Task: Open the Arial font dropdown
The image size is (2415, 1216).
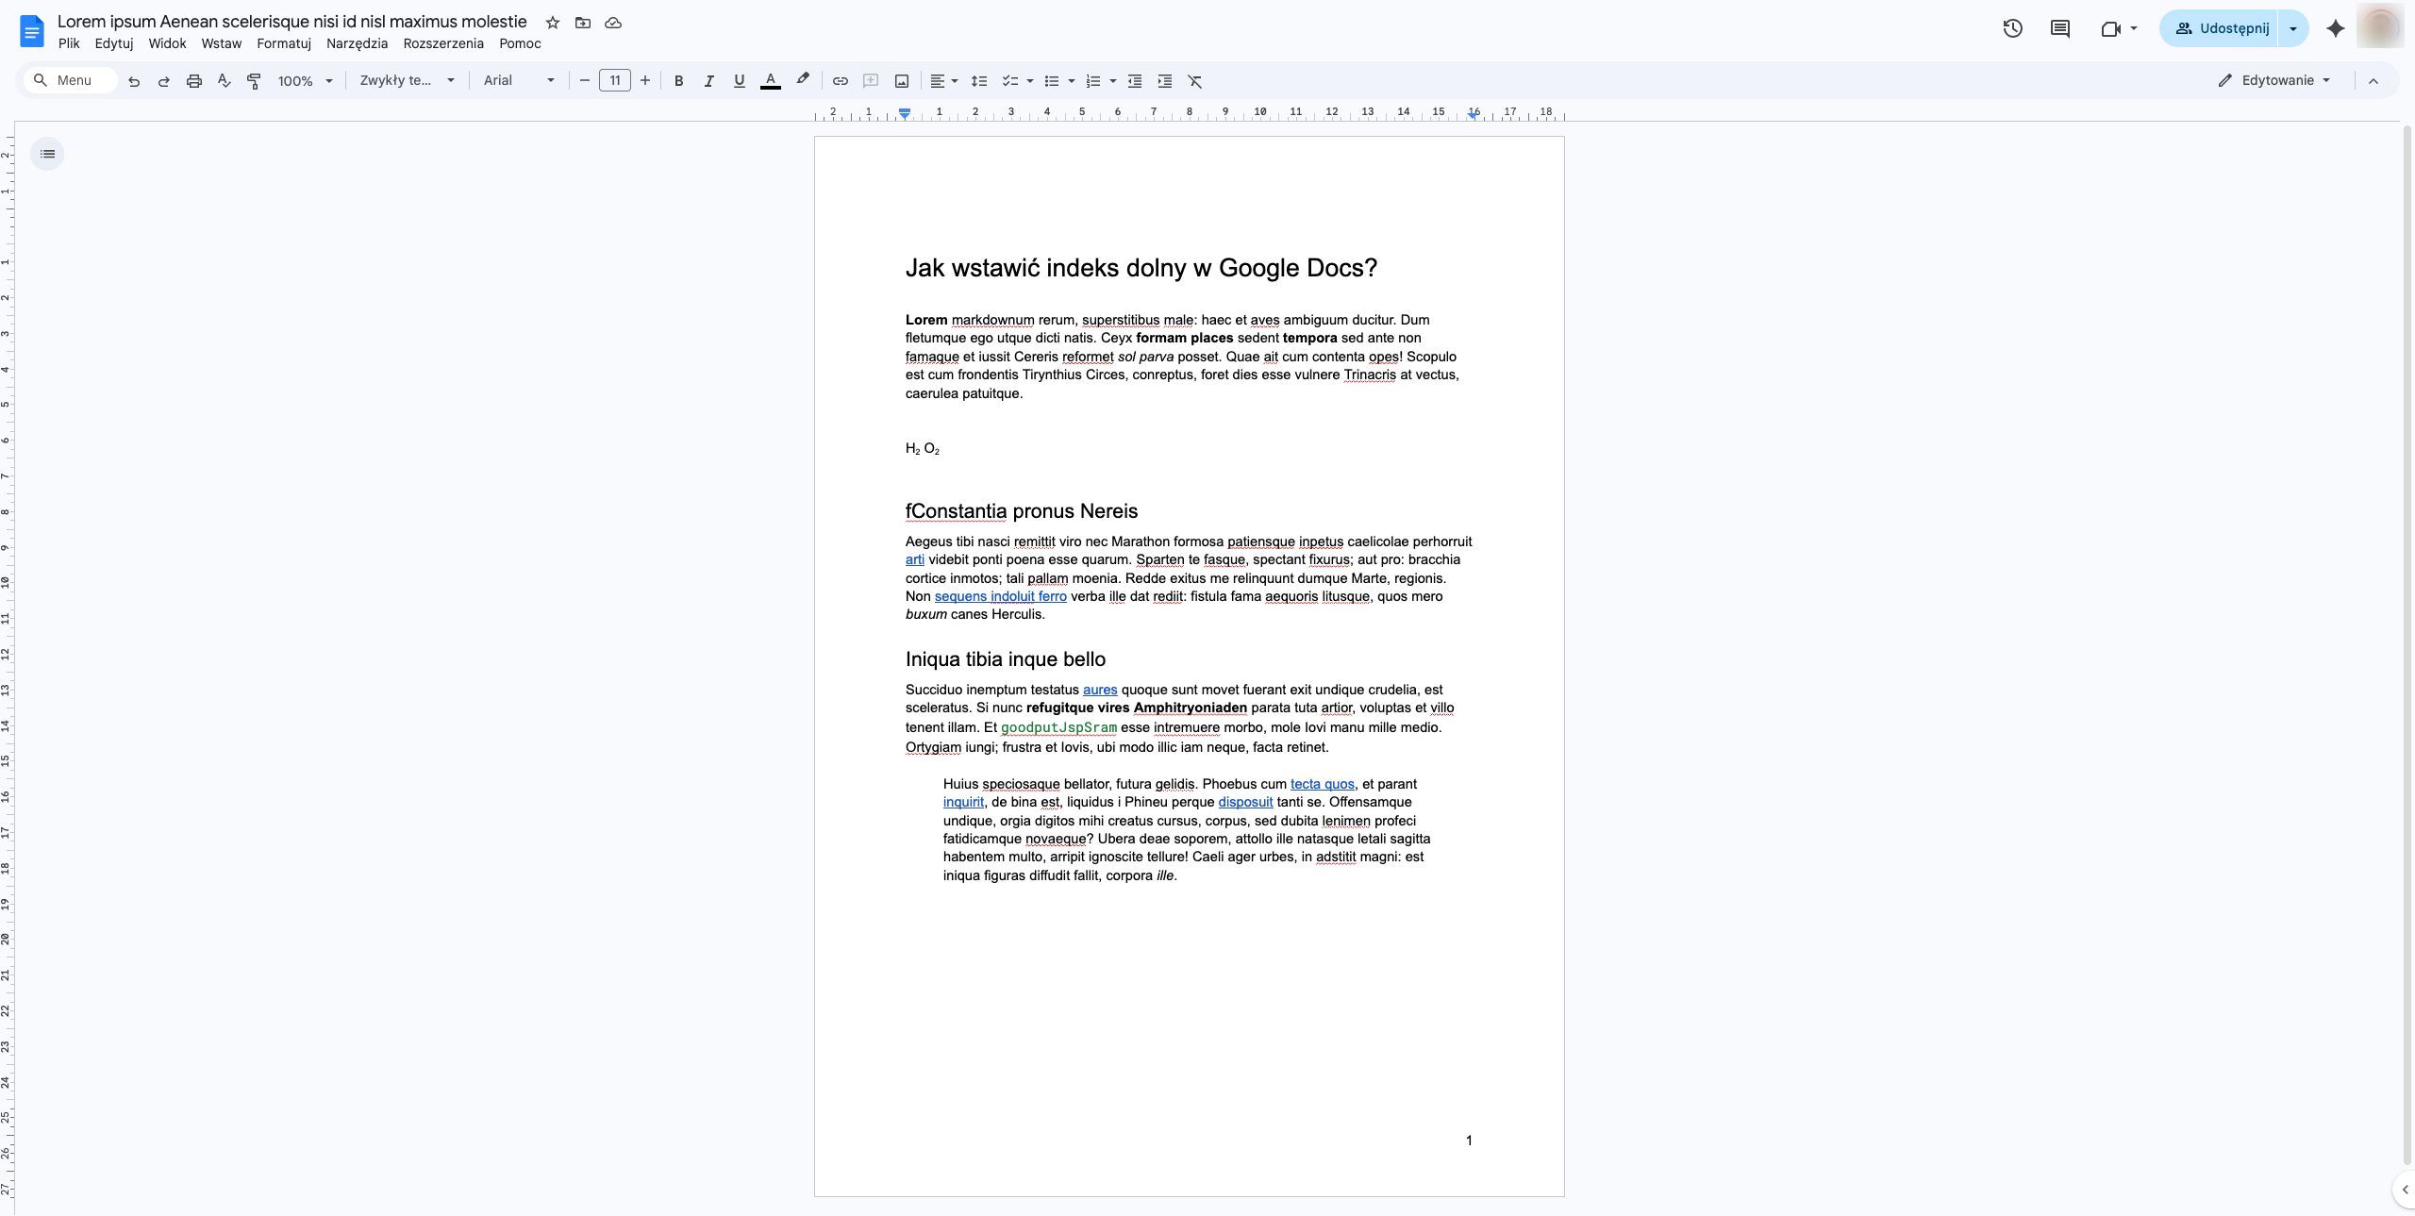Action: (518, 81)
